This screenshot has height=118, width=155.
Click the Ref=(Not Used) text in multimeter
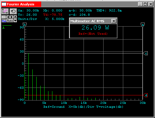[x=93, y=33]
